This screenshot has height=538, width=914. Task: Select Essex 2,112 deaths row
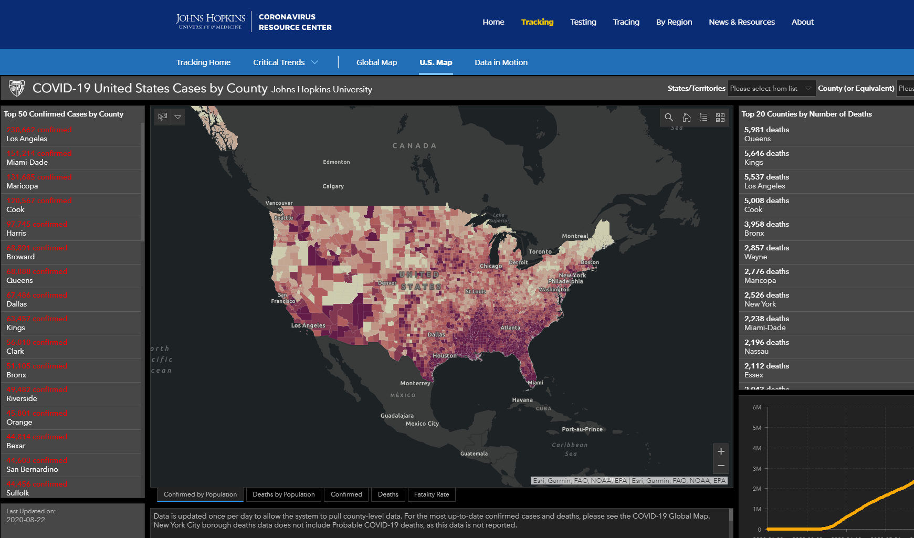(826, 371)
